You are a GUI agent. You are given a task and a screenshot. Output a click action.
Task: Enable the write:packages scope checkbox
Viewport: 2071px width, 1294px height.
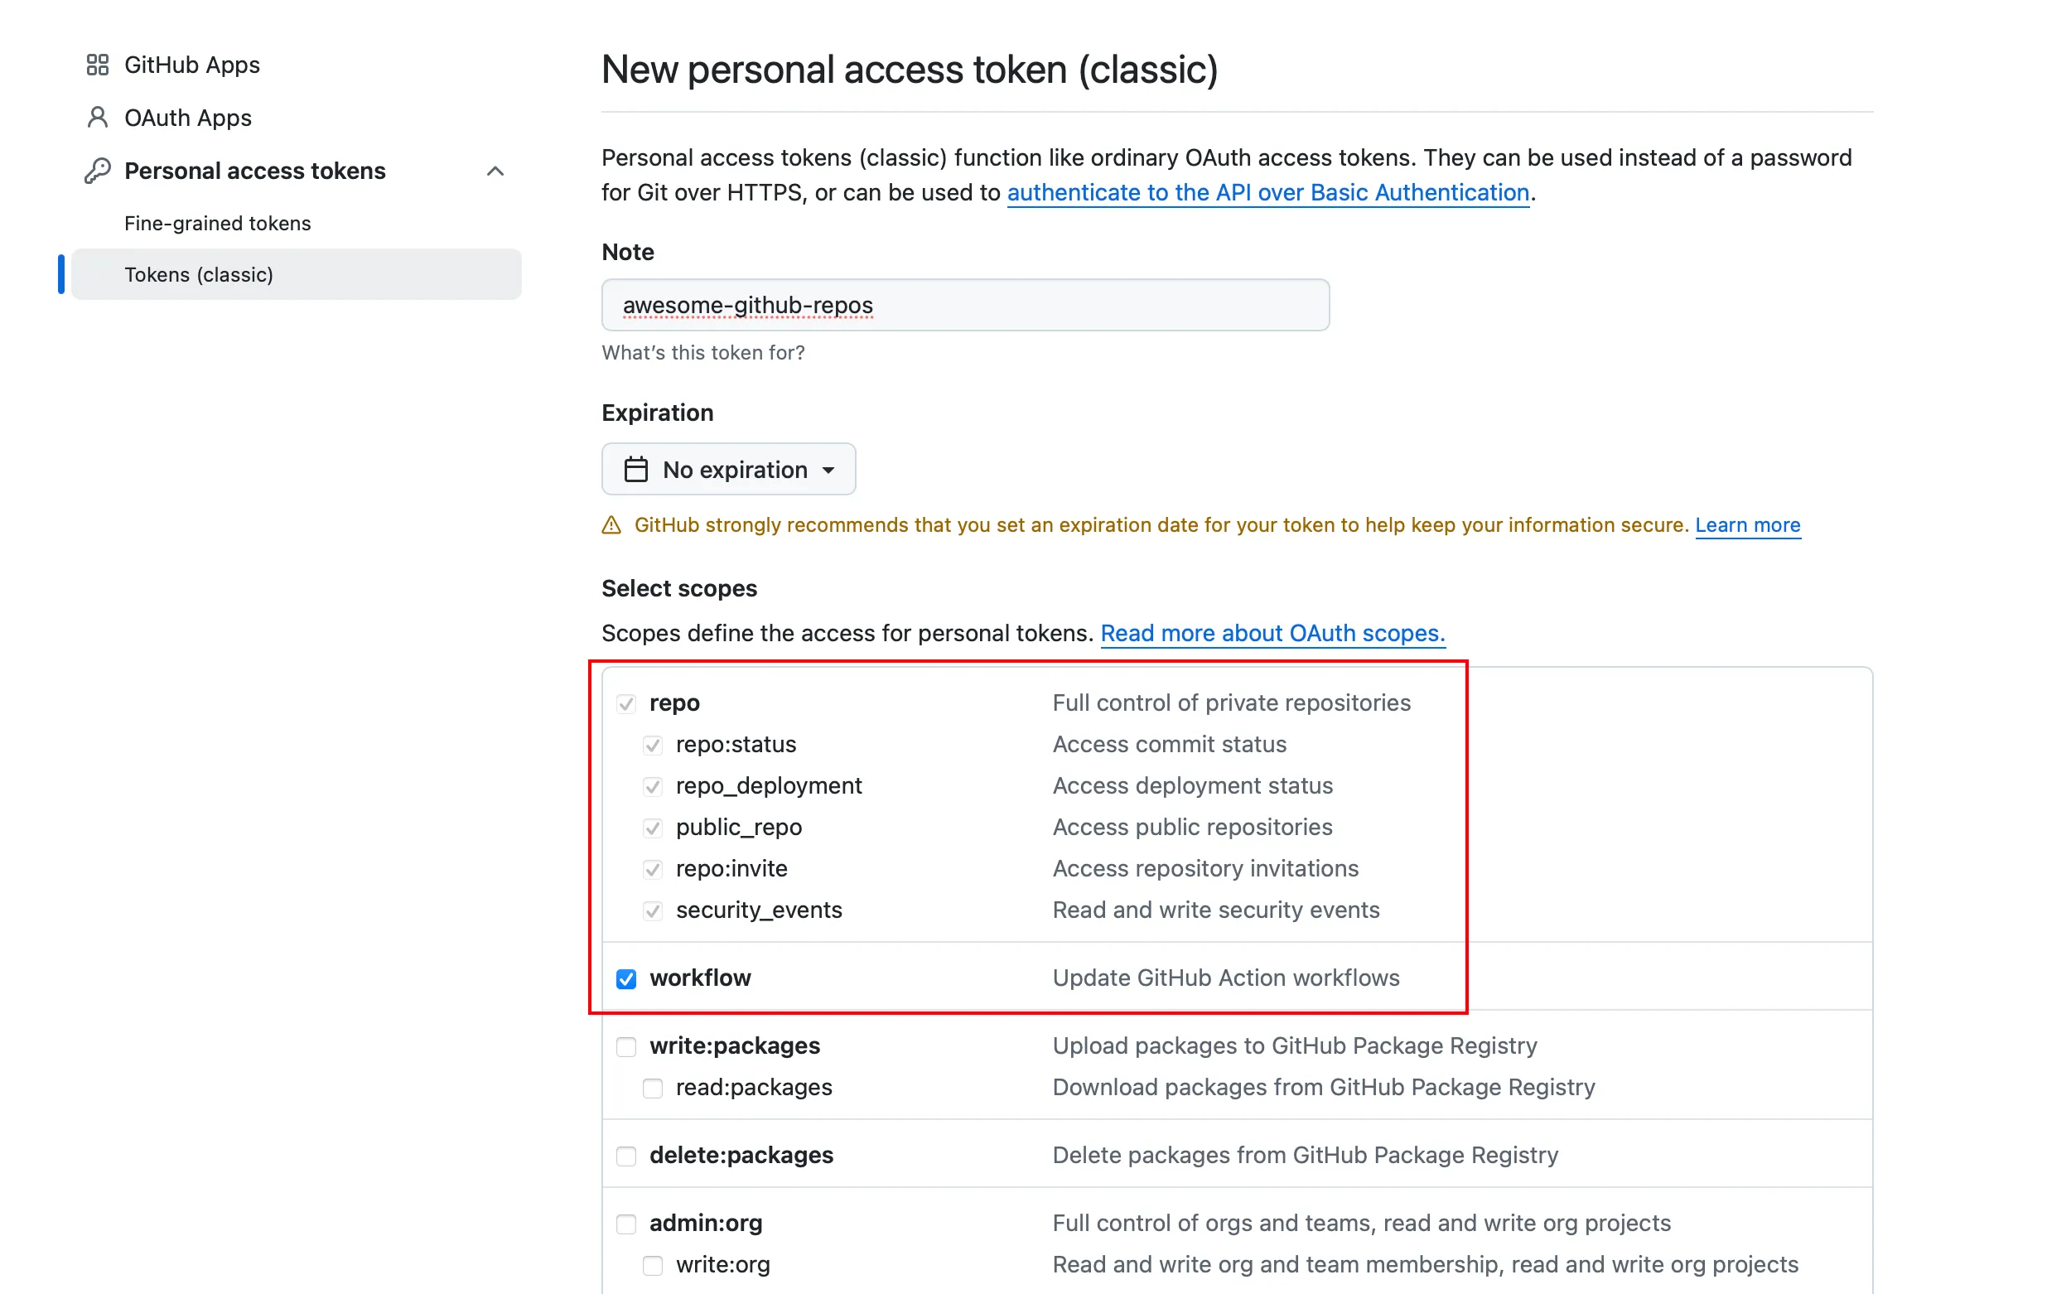pyautogui.click(x=626, y=1046)
